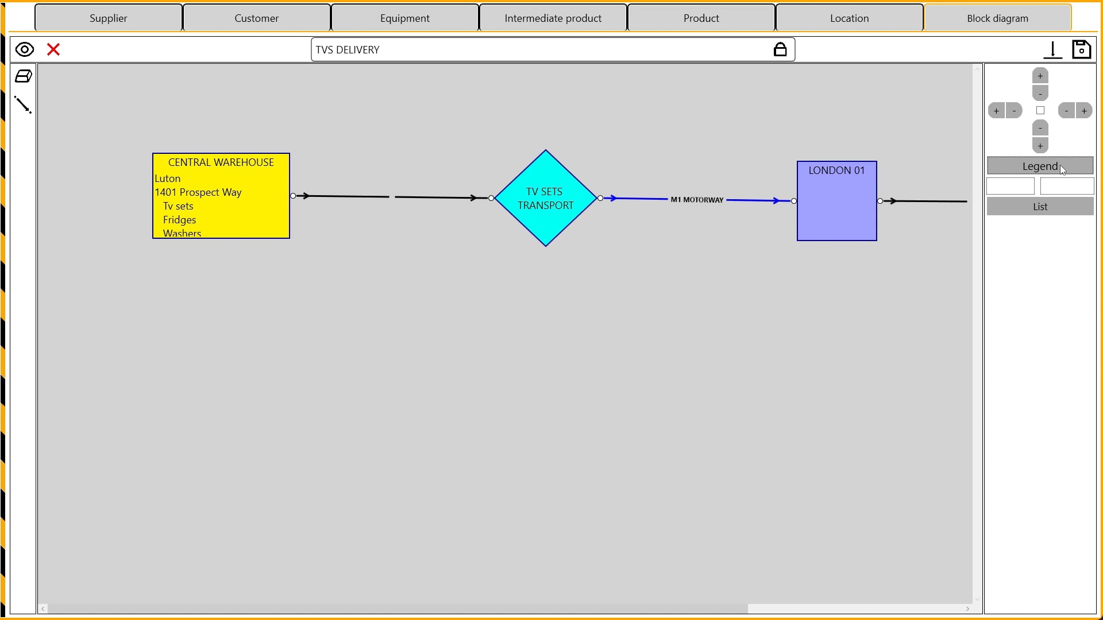Click the minus button right of left plus
The image size is (1103, 620).
click(1014, 111)
